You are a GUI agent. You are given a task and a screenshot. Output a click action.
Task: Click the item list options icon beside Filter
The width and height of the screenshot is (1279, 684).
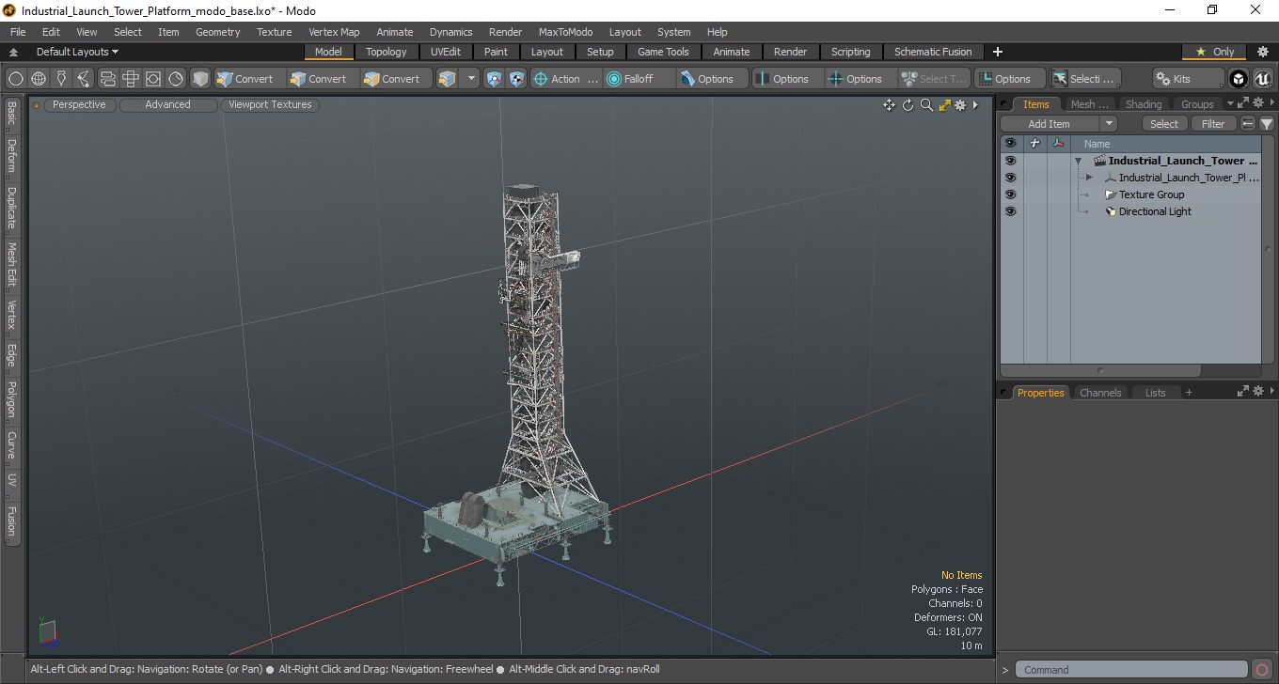[1248, 124]
